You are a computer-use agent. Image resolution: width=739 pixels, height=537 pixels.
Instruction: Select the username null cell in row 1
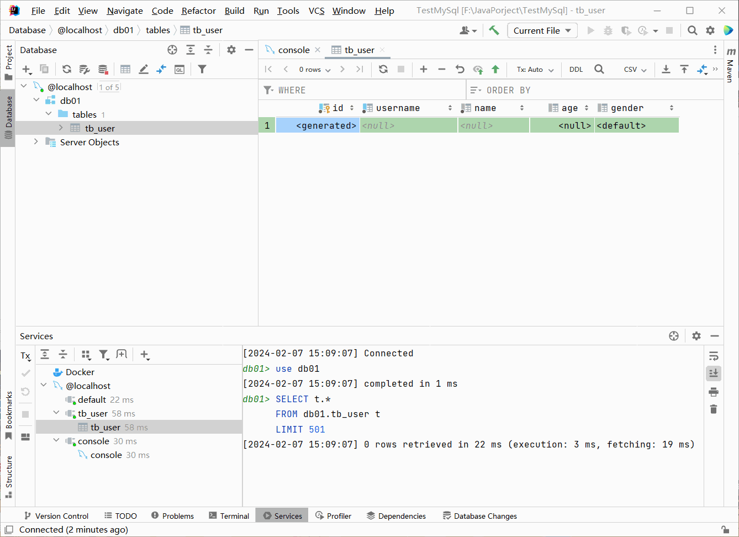409,125
